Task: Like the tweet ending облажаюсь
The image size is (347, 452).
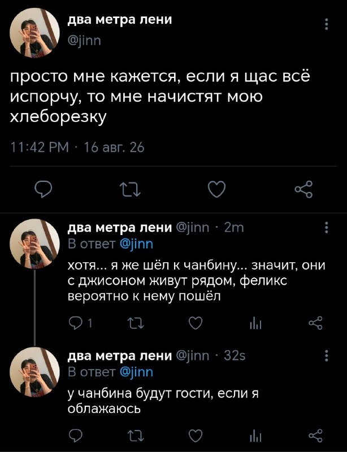Action: point(196,436)
